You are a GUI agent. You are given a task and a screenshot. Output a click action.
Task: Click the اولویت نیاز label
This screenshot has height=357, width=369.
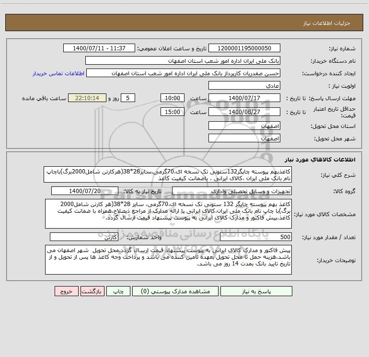(342, 86)
